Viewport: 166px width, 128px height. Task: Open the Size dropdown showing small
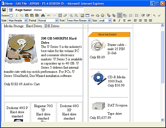tap(105, 21)
